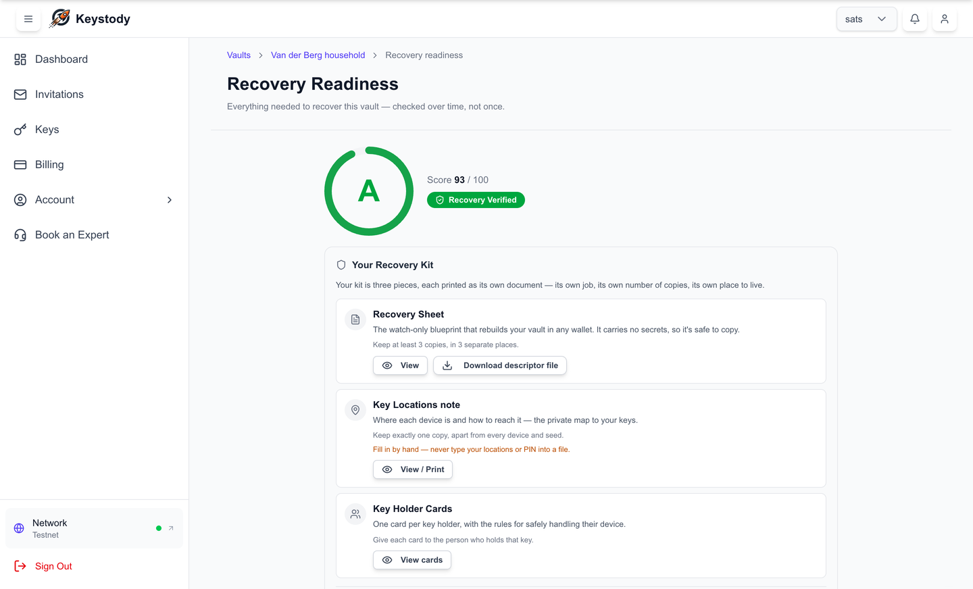Expand the Account submenu chevron
The image size is (973, 589).
coord(170,200)
